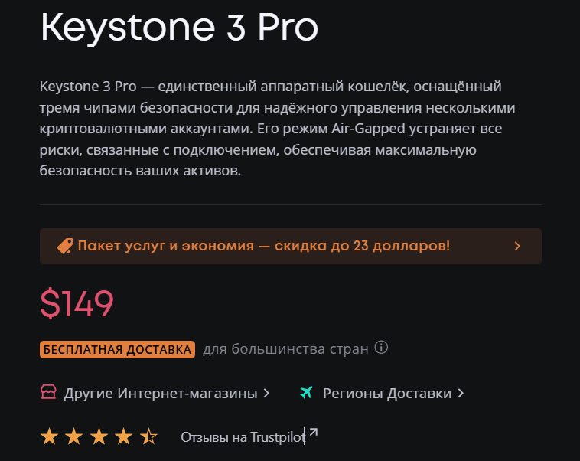Click the half-filled fifth star
580x461 pixels.
tap(148, 436)
